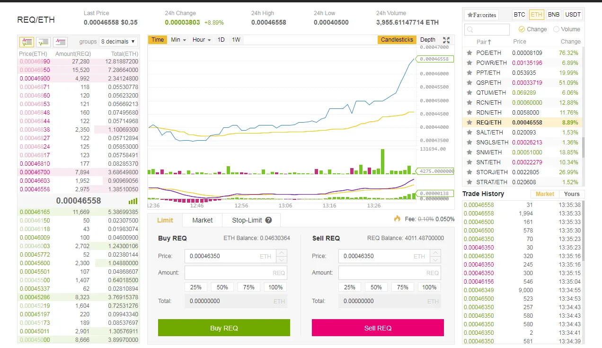Star the SNM/ETH pair
This screenshot has width=602, height=348.
point(469,152)
